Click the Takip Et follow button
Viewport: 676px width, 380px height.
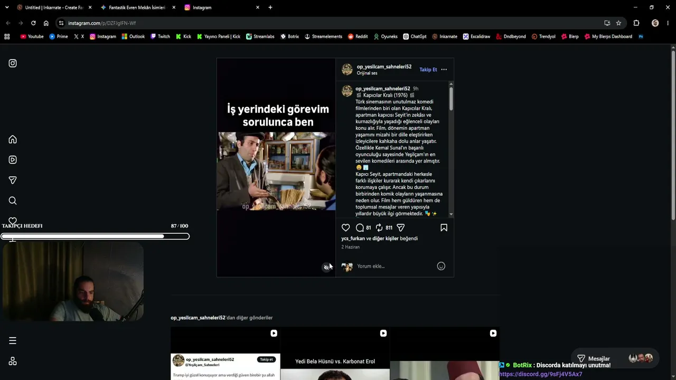[428, 70]
